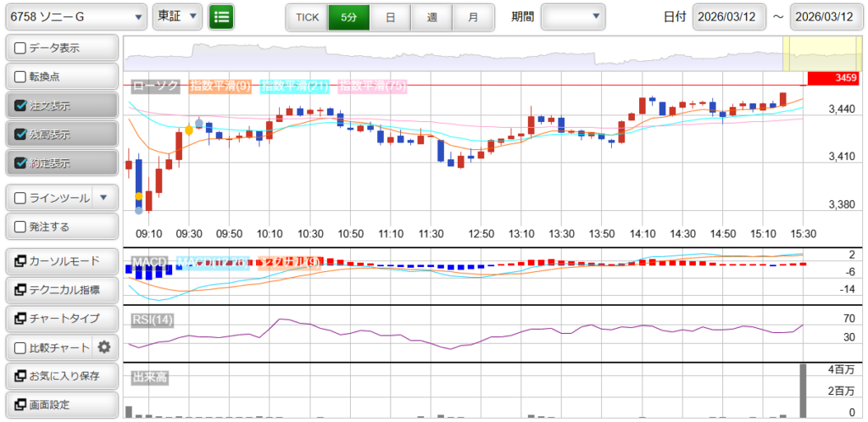This screenshot has height=422, width=868.
Task: Open the チャートタイプ selector
Action: pos(61,319)
